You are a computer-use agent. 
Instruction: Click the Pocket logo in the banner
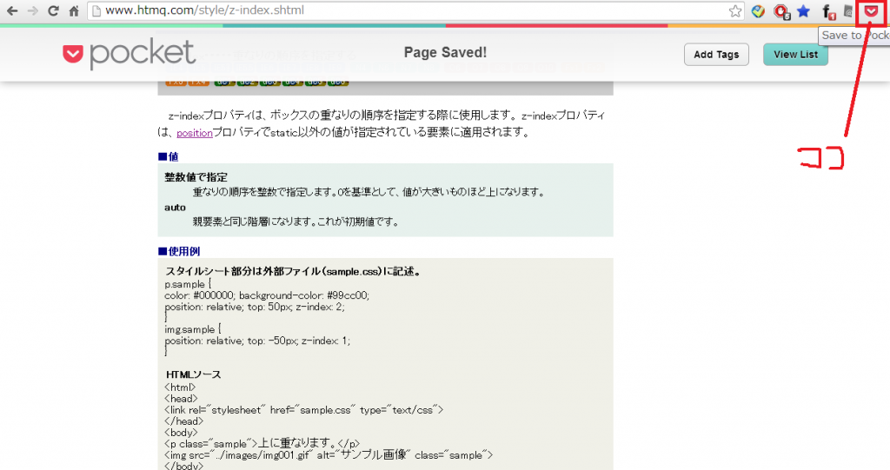pyautogui.click(x=129, y=54)
